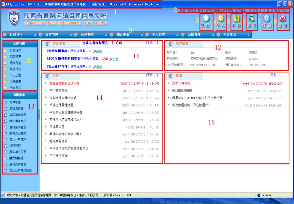The height and width of the screenshot is (204, 294).
Task: Open announcement 特殊事务说明
Action: pos(58,141)
